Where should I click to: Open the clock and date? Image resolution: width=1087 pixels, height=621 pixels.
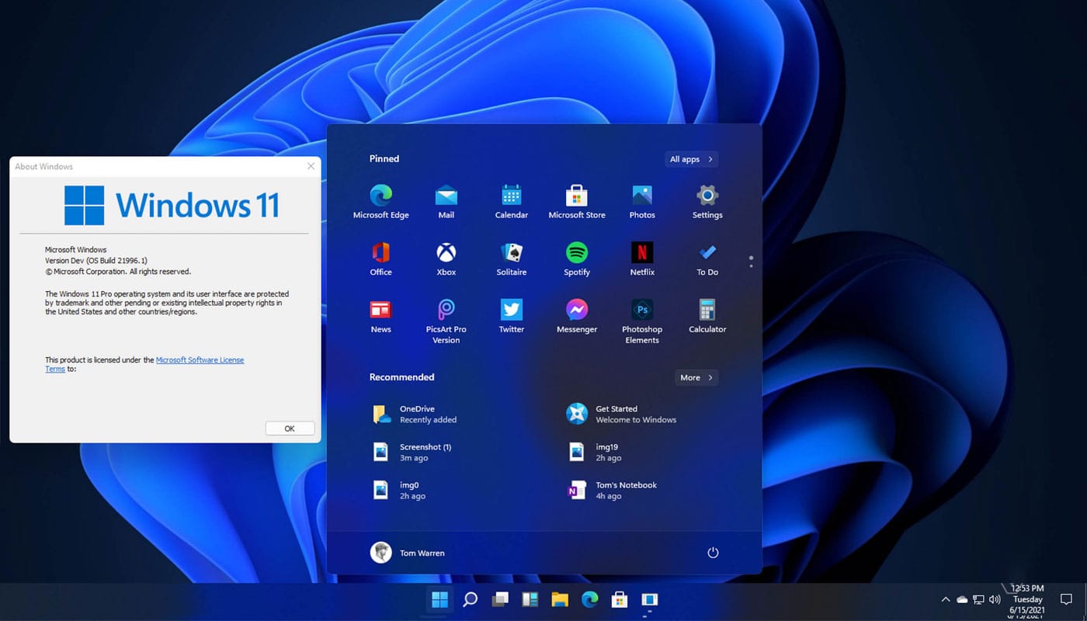click(1027, 600)
